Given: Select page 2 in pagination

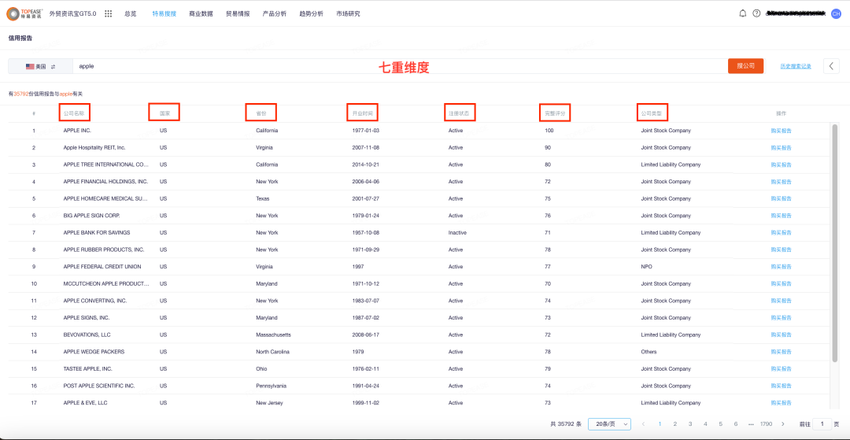Looking at the screenshot, I should 675,423.
